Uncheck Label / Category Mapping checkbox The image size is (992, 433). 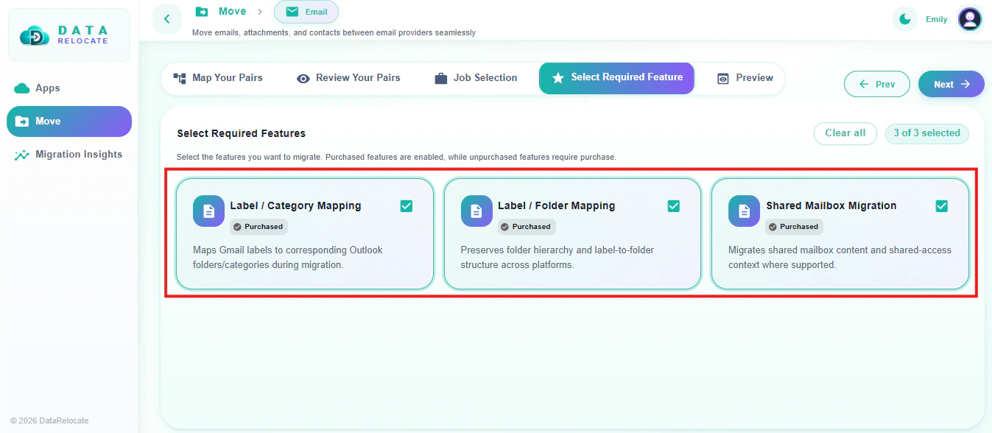point(407,206)
